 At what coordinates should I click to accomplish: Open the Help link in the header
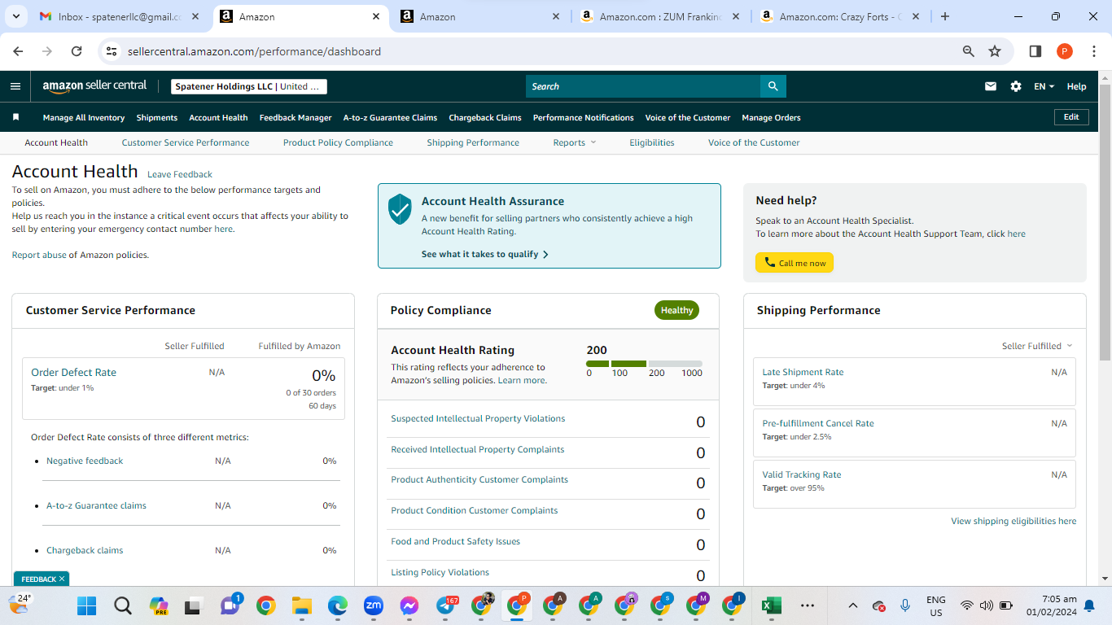[1076, 86]
